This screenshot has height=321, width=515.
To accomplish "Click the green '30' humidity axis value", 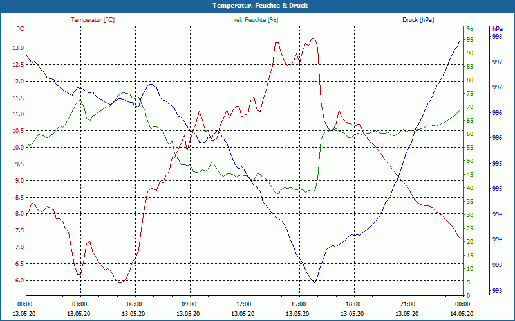I will 470,215.
